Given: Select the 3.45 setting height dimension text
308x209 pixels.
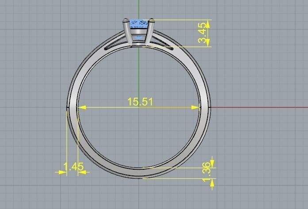Looking at the screenshot, I should pyautogui.click(x=202, y=33).
